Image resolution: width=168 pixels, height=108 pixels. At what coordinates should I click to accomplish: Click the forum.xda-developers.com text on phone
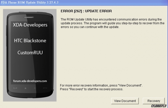[30, 81]
